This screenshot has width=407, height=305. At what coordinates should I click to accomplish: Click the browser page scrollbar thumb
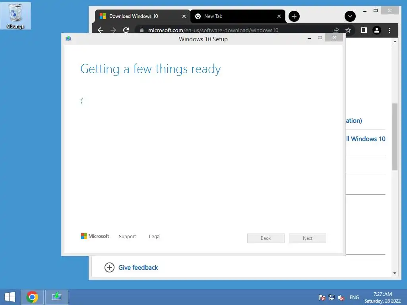pyautogui.click(x=395, y=137)
